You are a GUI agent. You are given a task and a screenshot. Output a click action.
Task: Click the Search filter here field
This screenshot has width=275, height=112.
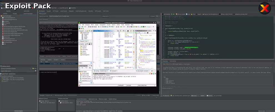point(17,71)
